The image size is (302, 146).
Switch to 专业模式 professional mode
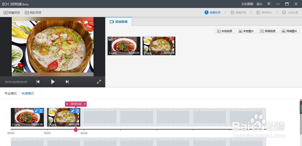(x=11, y=93)
